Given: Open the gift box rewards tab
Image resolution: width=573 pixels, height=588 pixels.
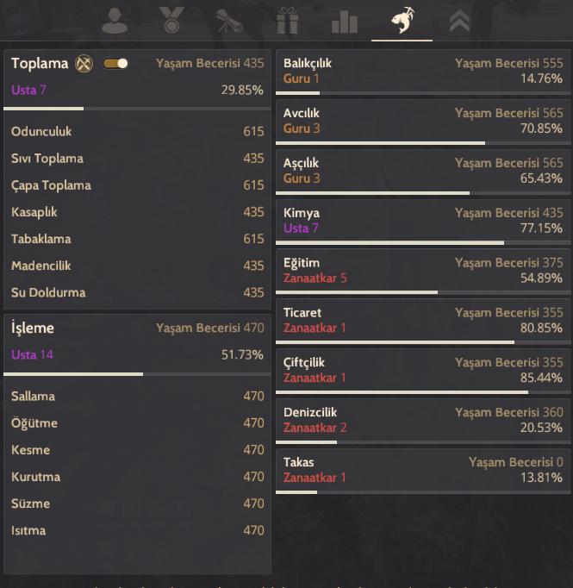Looking at the screenshot, I should [x=287, y=20].
